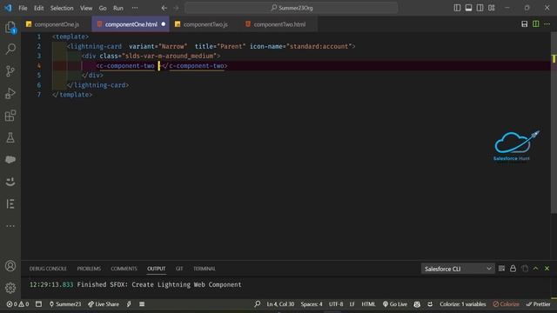
Task: Open output log in editor
Action: pyautogui.click(x=525, y=269)
